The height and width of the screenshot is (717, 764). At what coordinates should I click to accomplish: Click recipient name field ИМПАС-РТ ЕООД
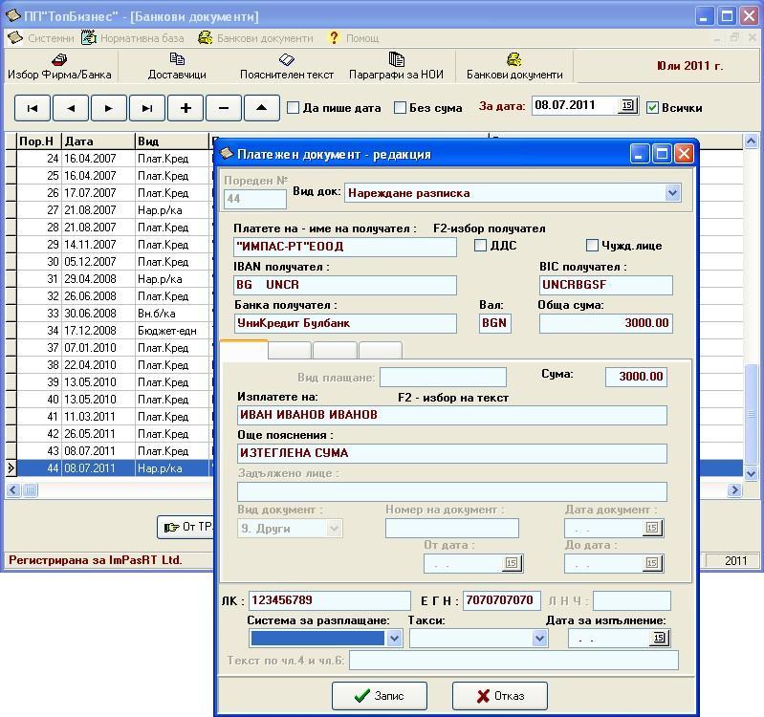345,247
